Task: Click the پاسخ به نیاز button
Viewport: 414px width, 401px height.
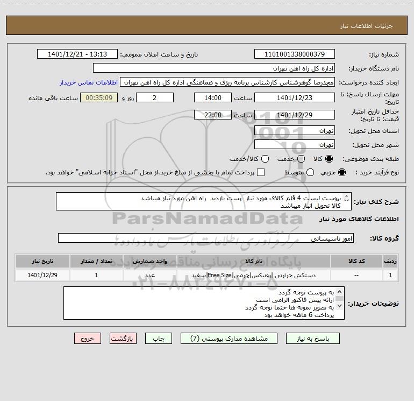Action: click(312, 339)
